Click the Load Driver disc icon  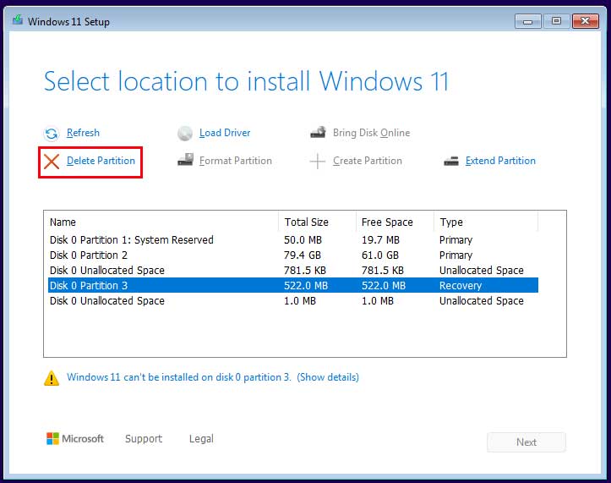coord(185,134)
